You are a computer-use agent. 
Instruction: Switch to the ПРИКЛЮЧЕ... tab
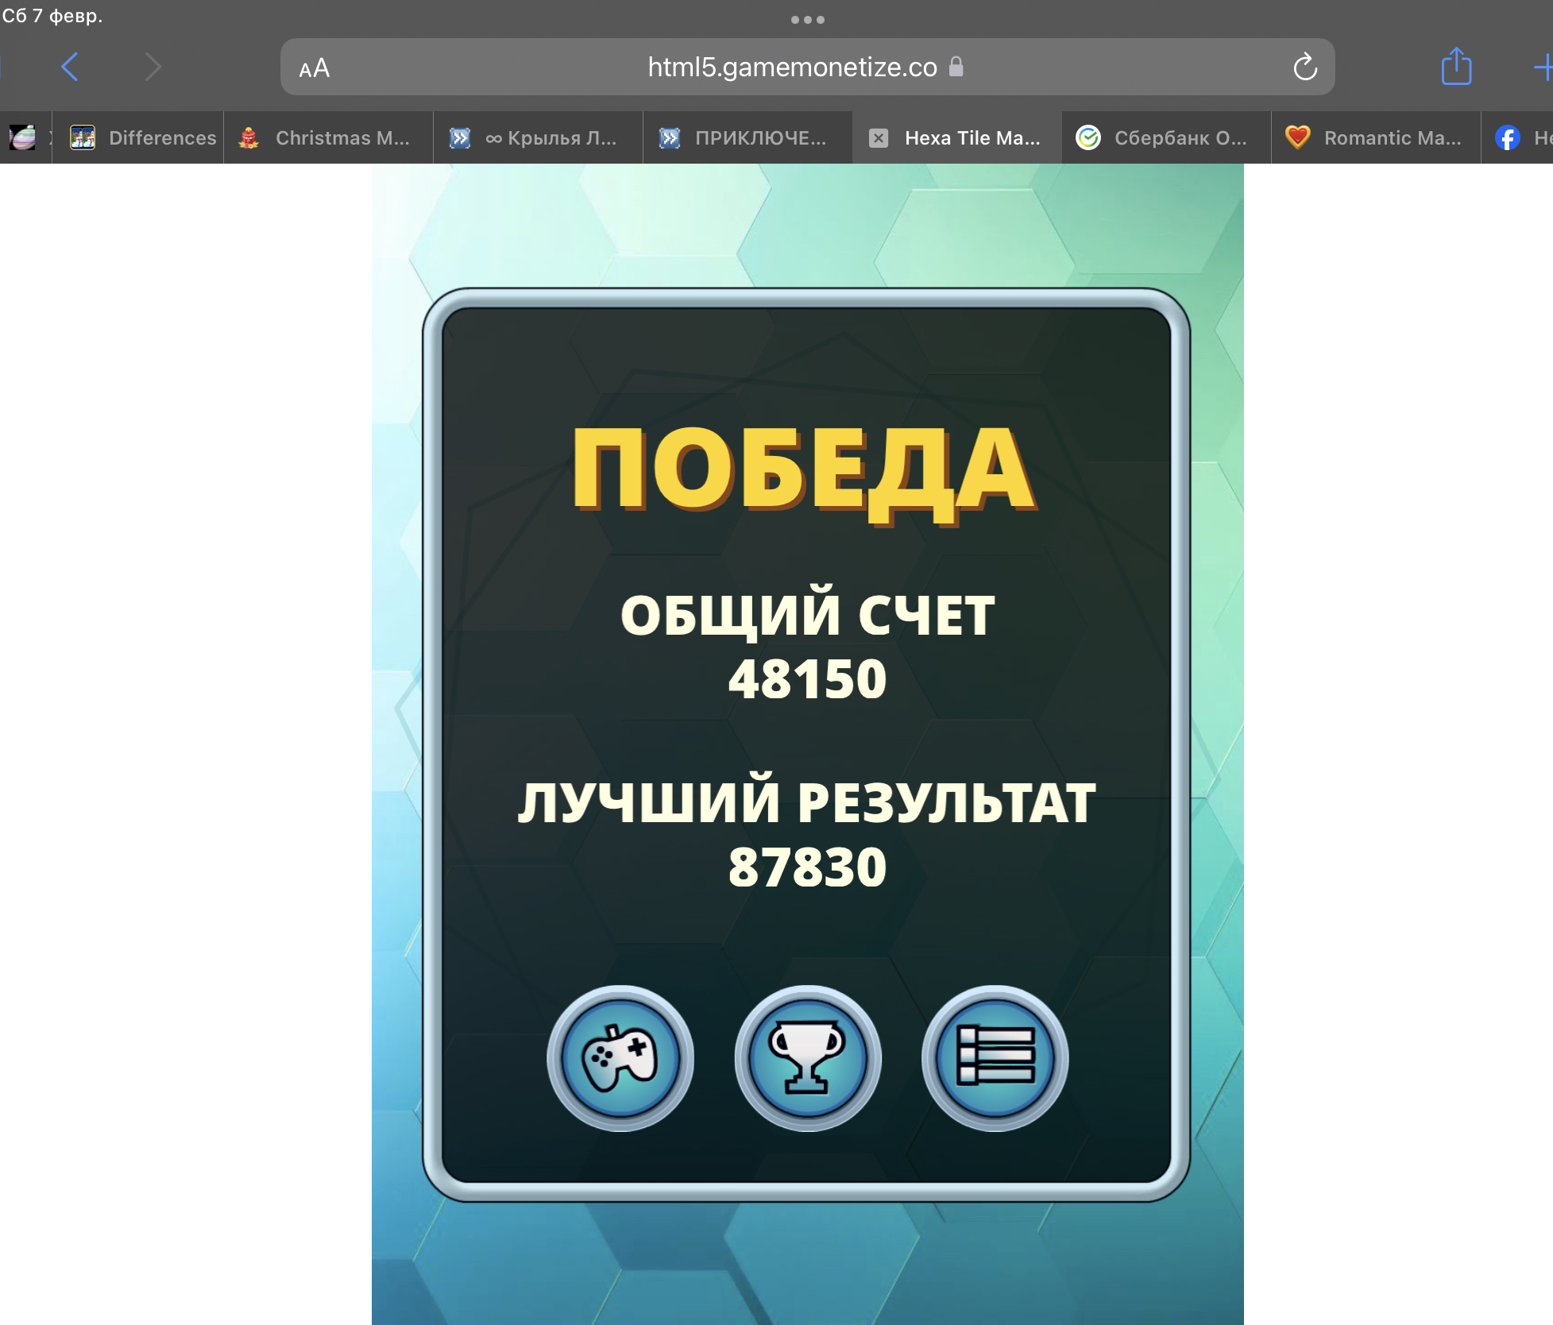[748, 138]
